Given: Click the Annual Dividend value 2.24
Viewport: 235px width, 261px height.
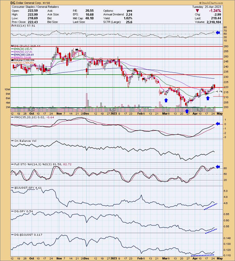Looking at the screenshot, I should tap(129, 14).
